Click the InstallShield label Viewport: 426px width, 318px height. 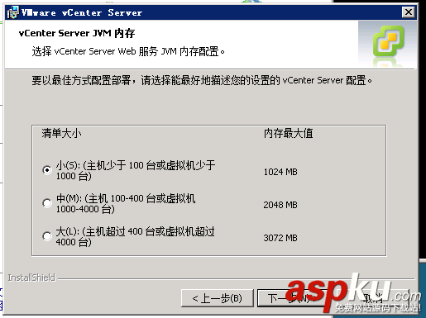[31, 278]
